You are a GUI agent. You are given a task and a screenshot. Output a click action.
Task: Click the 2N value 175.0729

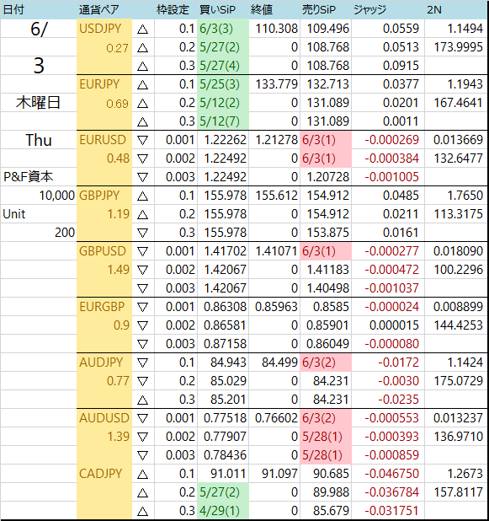459,381
